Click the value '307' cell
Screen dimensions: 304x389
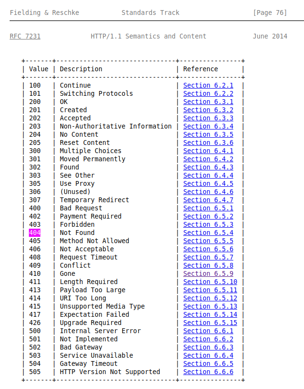pyautogui.click(x=35, y=200)
